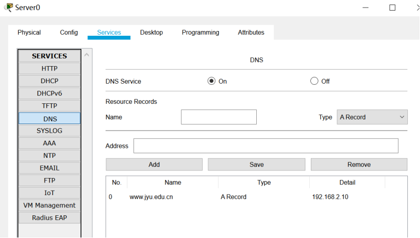
Task: Open DHCPv6 service settings
Action: click(x=50, y=93)
